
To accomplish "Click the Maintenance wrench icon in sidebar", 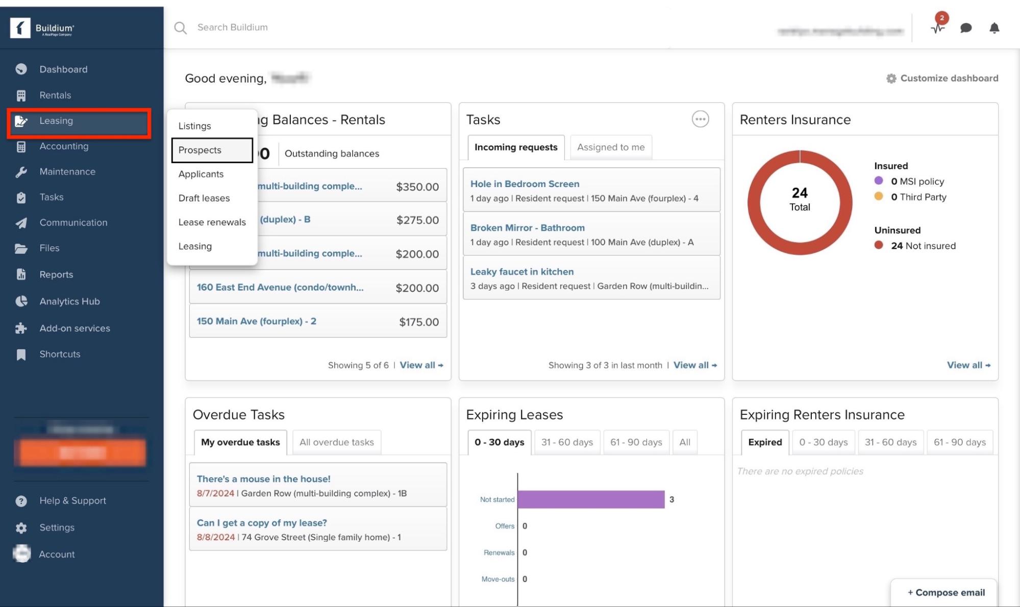I will [21, 172].
